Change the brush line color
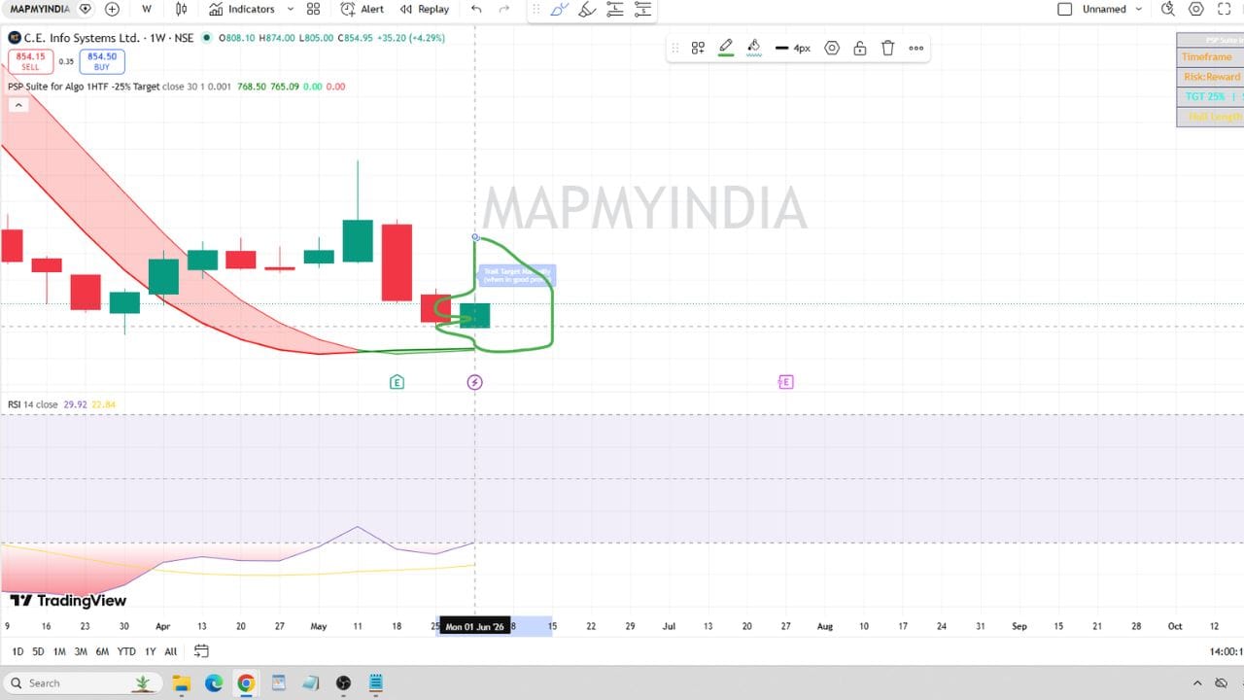 (726, 48)
